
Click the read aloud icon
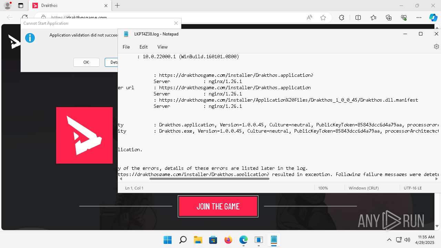coord(309,18)
